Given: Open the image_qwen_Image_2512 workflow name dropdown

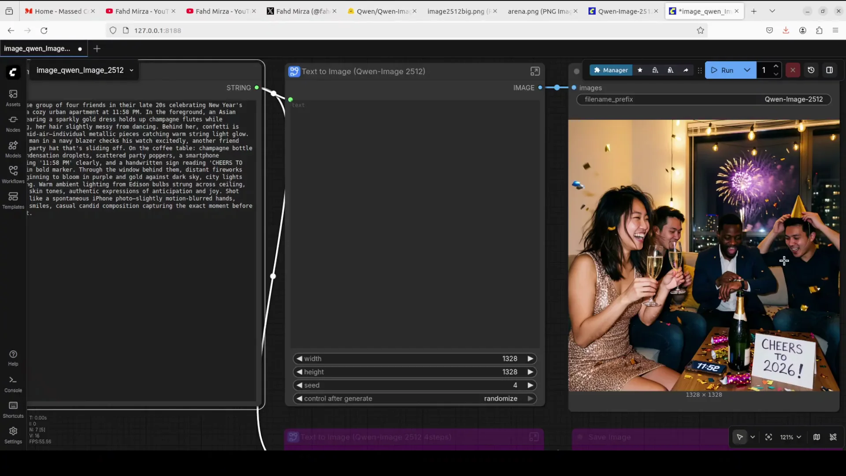Looking at the screenshot, I should point(131,71).
